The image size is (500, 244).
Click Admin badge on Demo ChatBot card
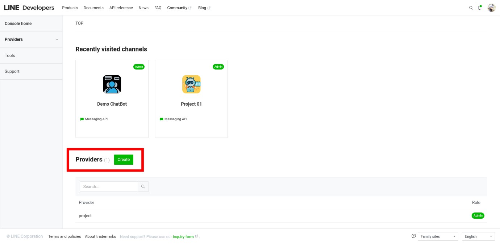[x=139, y=67]
